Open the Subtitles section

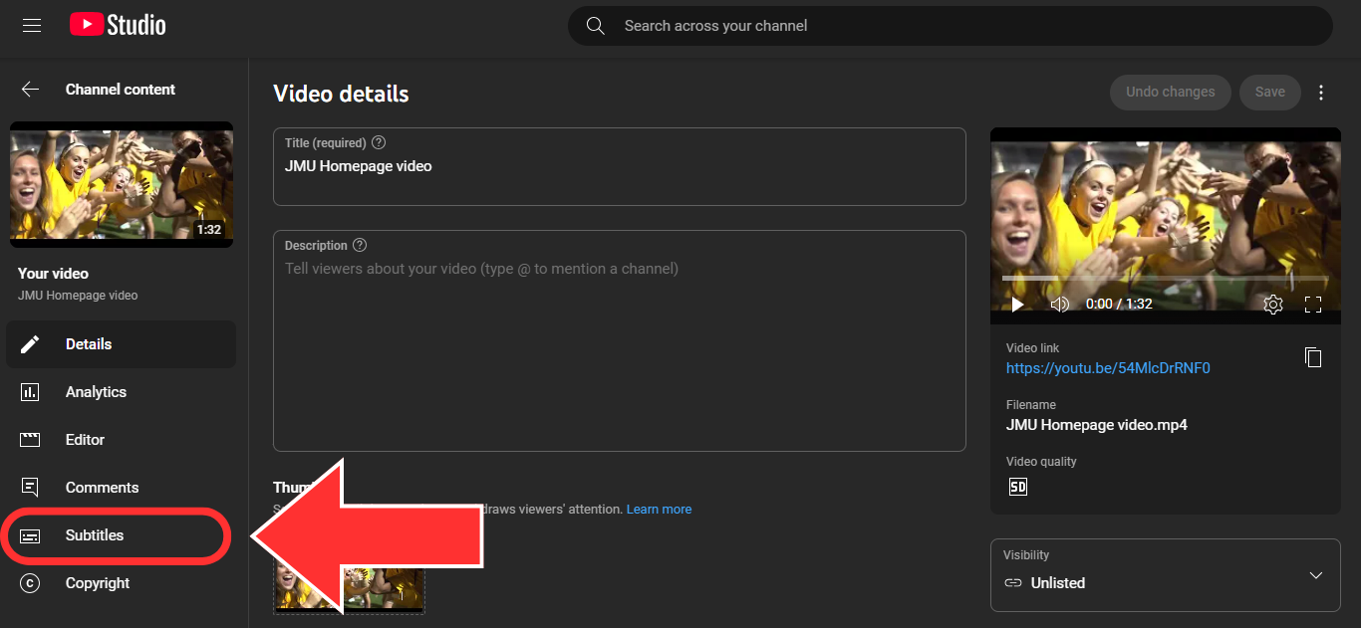click(95, 535)
